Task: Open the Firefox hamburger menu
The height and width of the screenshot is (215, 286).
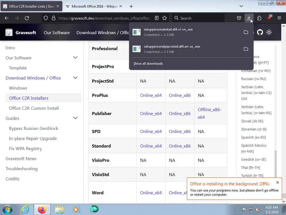Action: click(x=279, y=18)
